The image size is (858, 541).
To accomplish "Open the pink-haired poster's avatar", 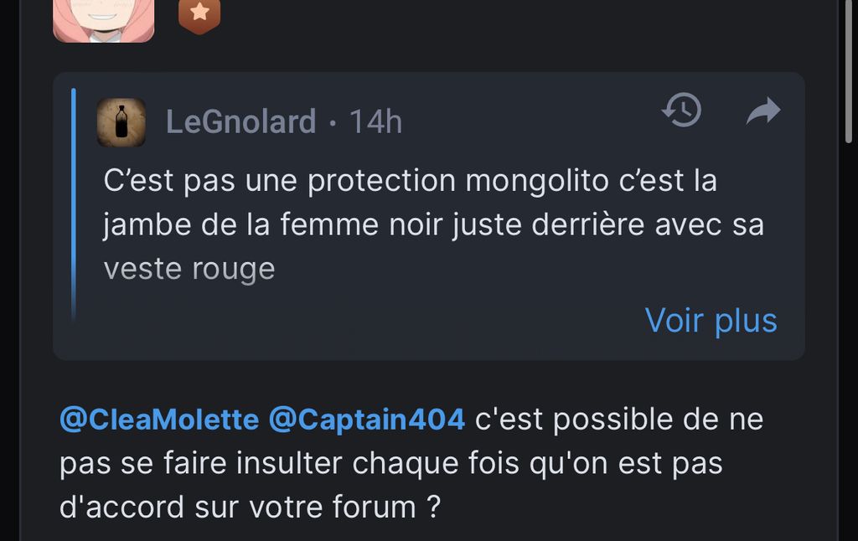I will (103, 19).
